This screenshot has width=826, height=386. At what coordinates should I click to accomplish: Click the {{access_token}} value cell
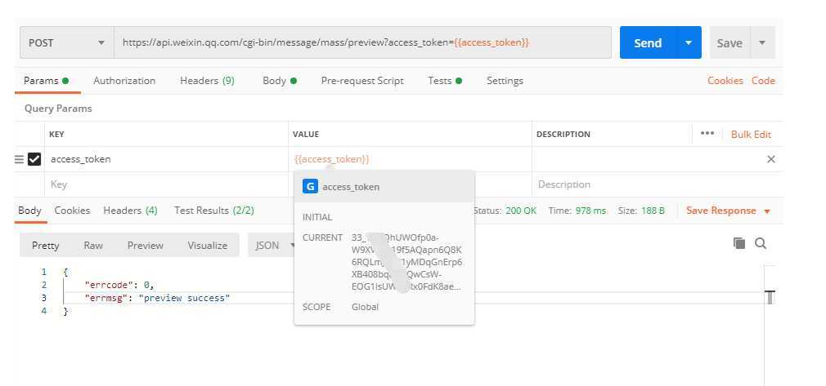(x=410, y=159)
